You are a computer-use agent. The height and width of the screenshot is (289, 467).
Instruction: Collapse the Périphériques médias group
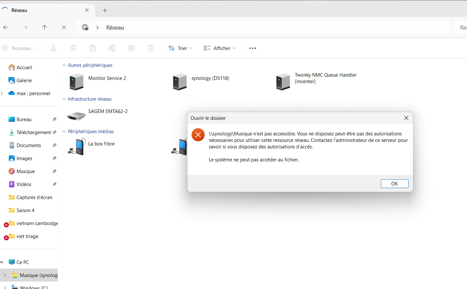click(64, 132)
